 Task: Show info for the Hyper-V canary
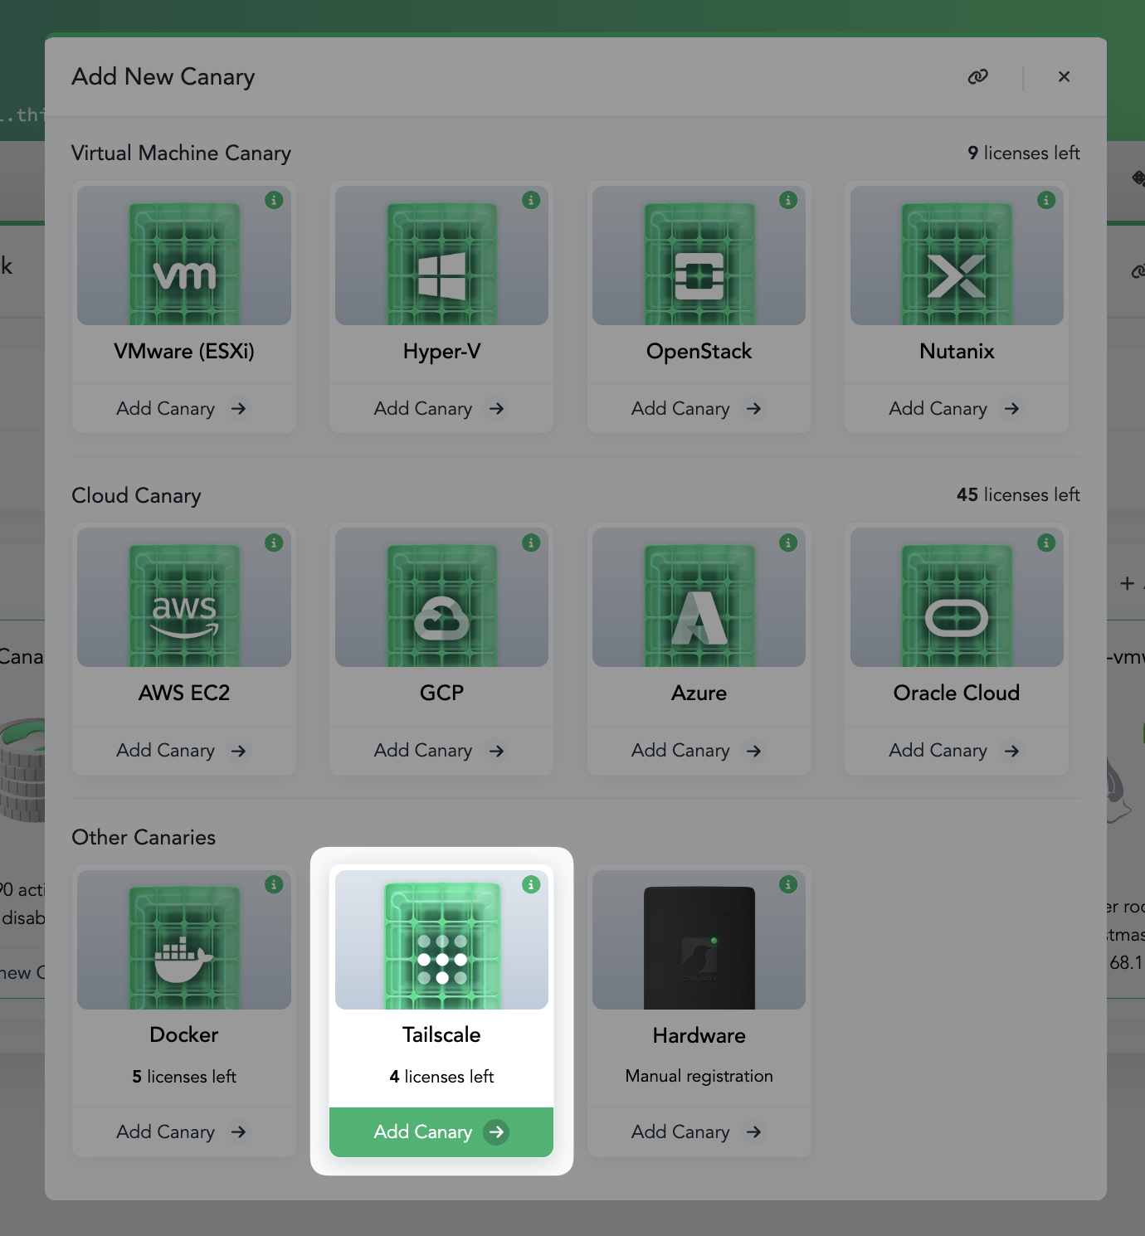coord(531,200)
